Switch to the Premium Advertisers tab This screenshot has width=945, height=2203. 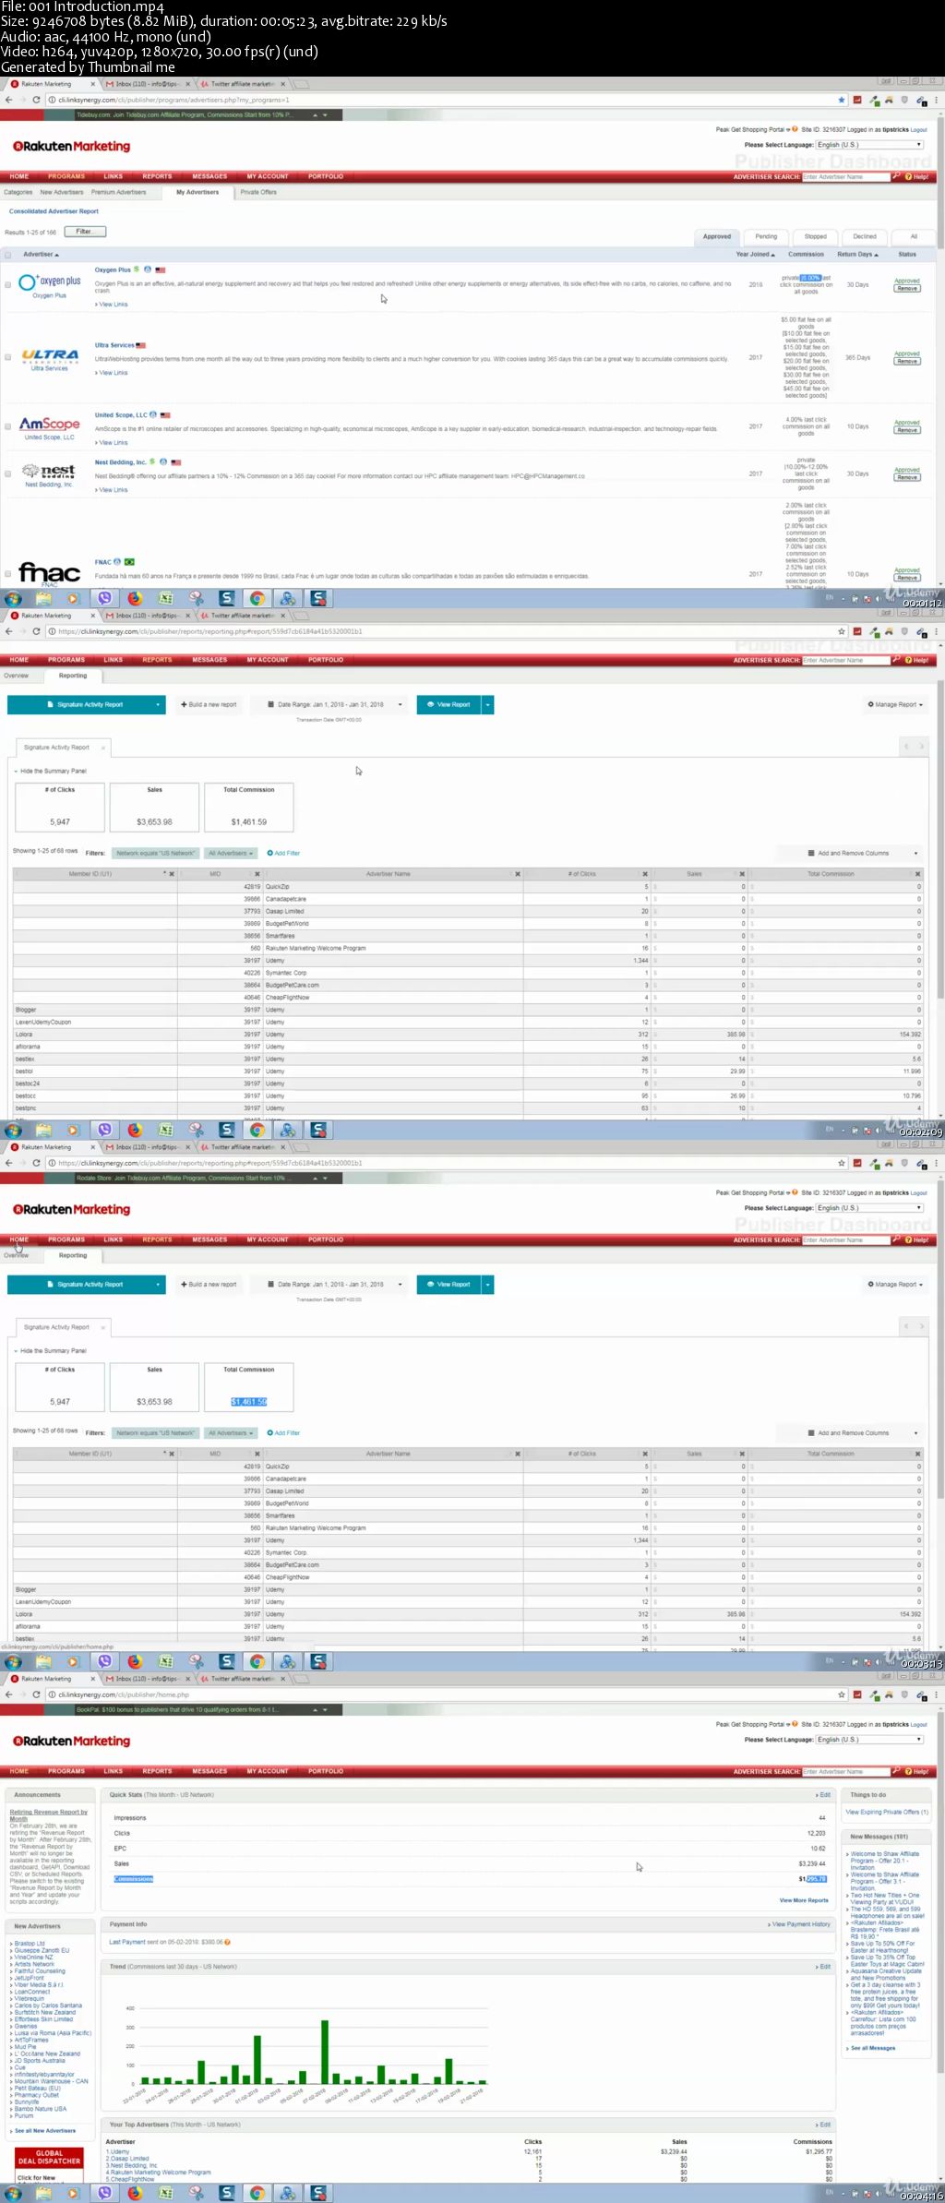(118, 192)
